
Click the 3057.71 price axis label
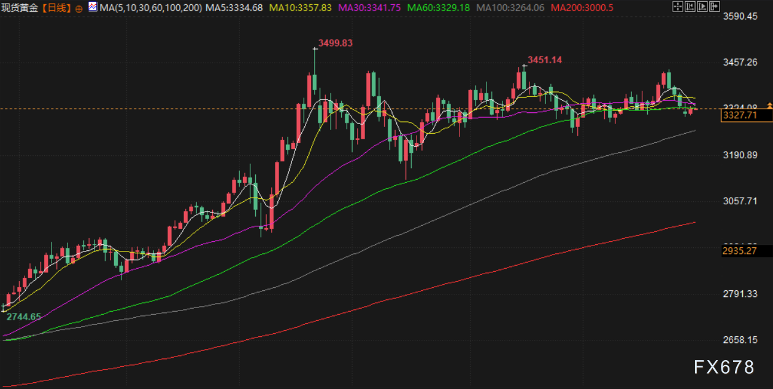point(740,201)
